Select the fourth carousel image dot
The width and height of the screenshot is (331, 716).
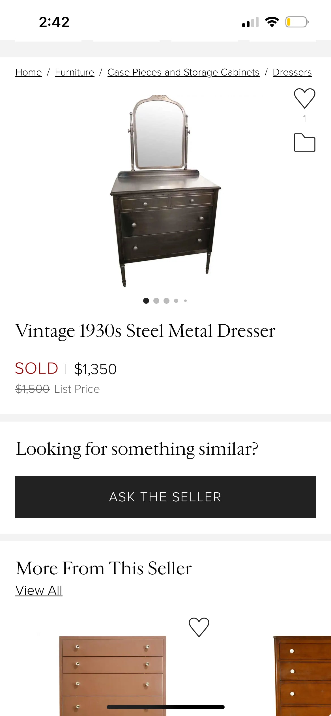[176, 301]
